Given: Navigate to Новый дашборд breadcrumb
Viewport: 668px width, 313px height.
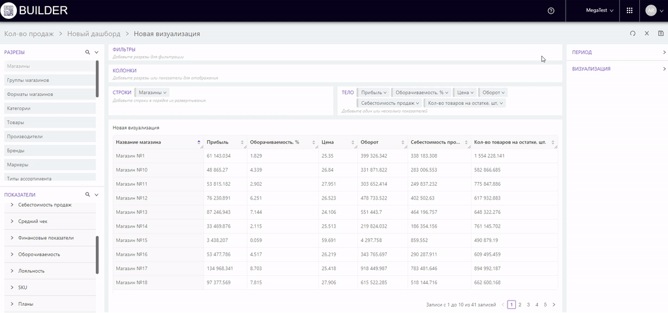Looking at the screenshot, I should (x=94, y=33).
